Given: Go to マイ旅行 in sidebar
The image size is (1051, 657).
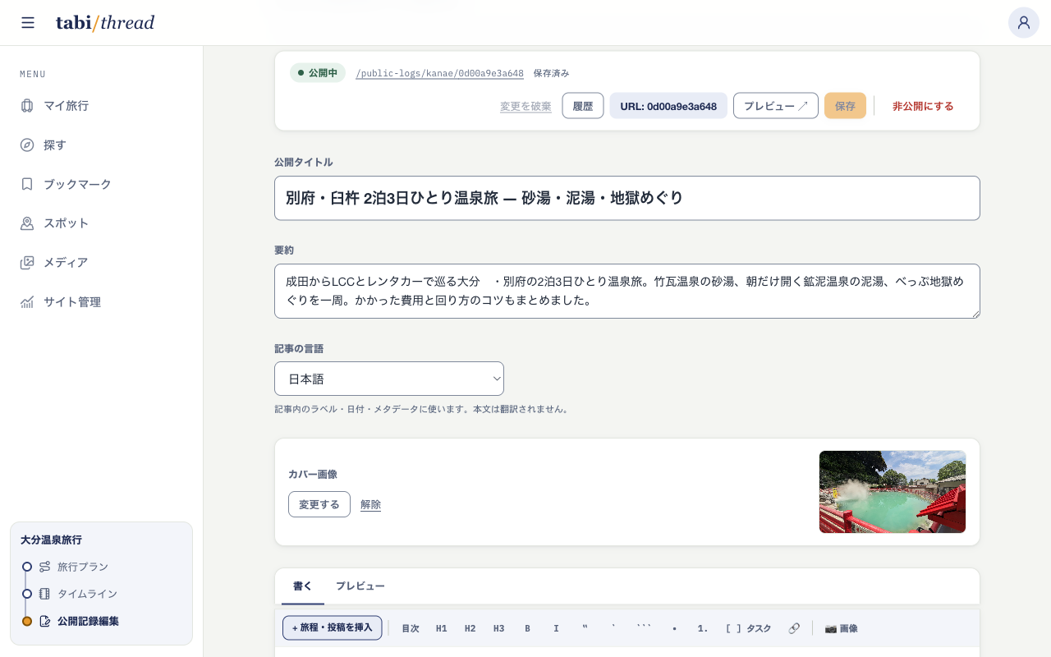Looking at the screenshot, I should point(102,105).
